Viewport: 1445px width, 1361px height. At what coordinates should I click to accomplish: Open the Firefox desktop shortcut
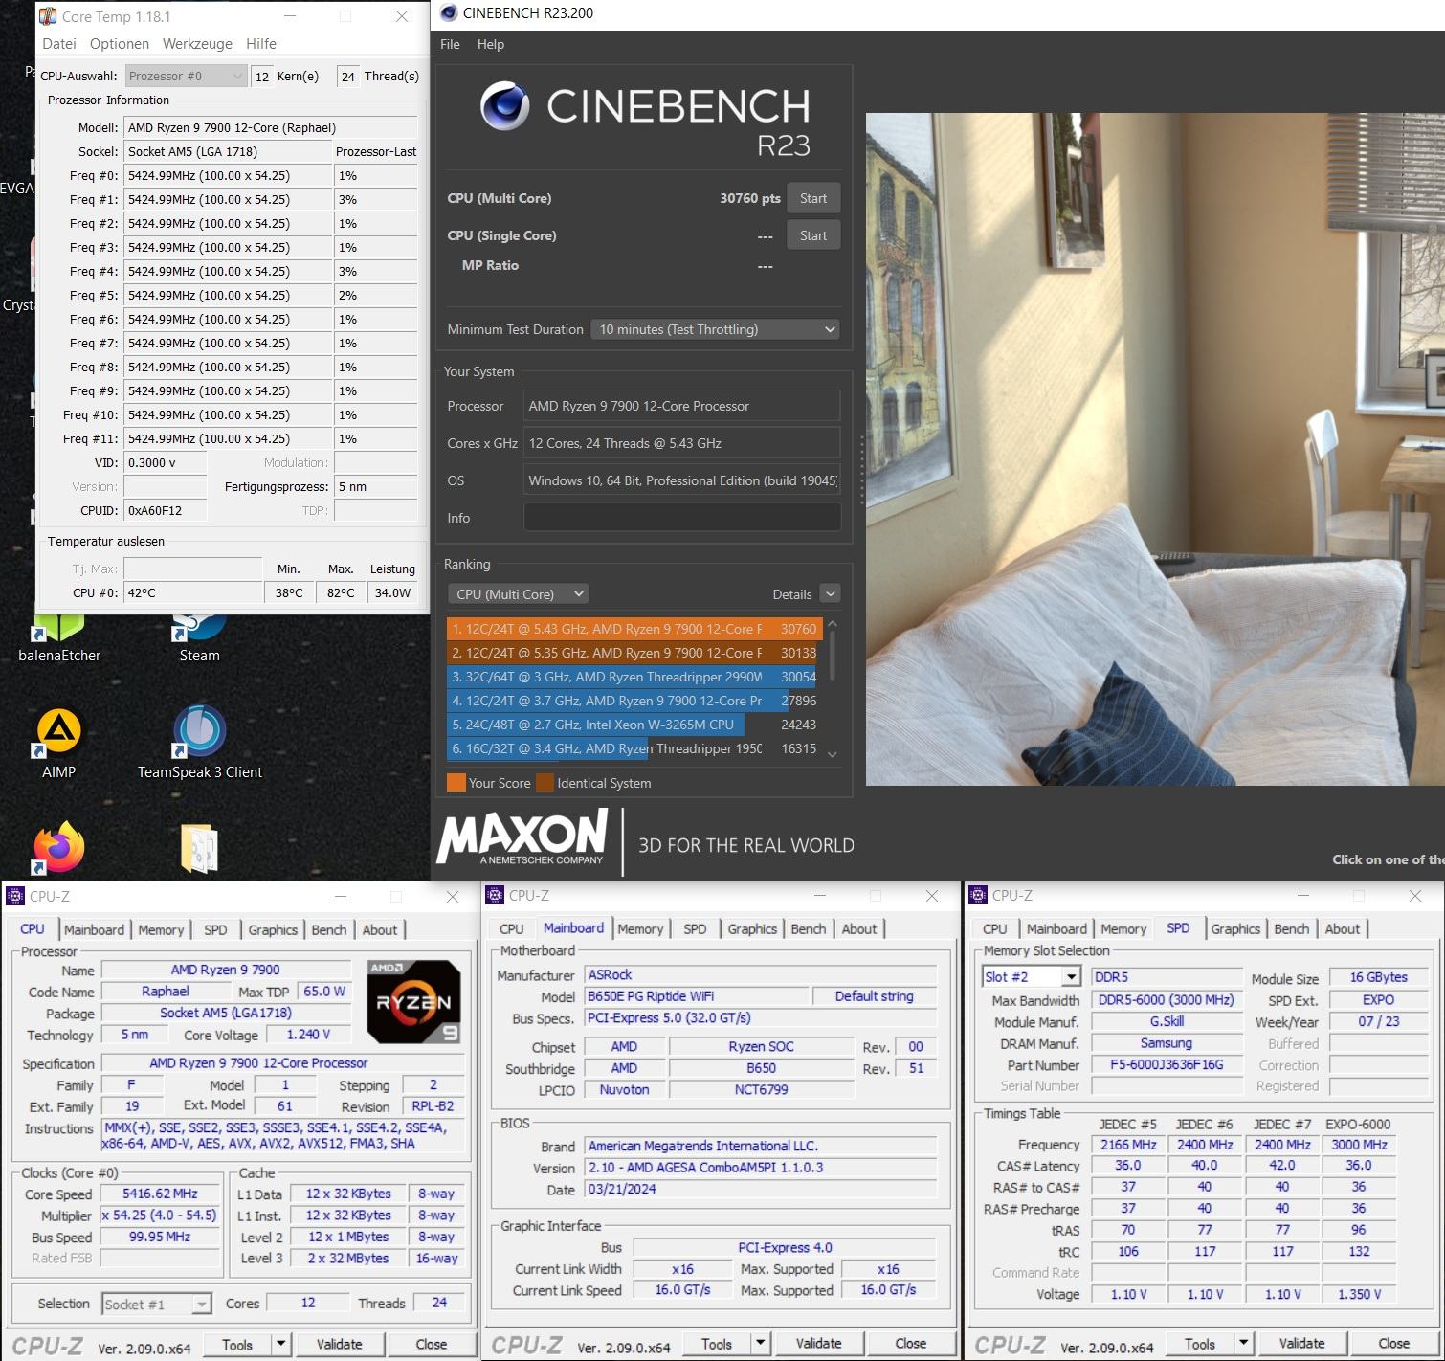(58, 847)
